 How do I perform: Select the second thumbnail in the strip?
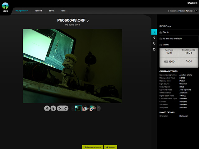click(86, 108)
